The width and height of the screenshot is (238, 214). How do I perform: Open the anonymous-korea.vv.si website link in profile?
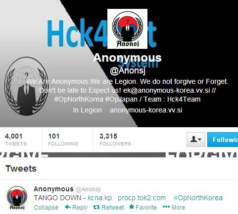[146, 110]
